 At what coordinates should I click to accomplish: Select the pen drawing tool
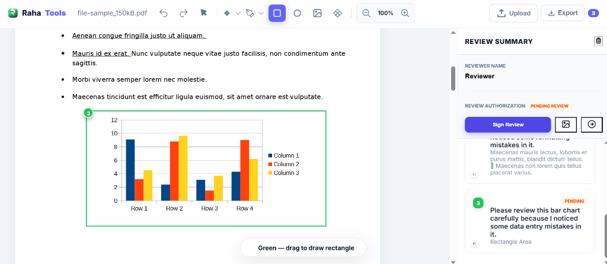(x=250, y=13)
